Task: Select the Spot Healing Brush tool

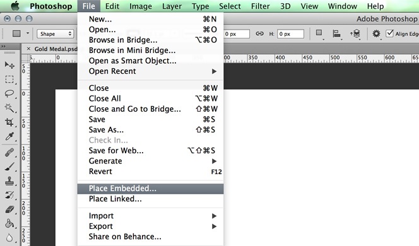Action: click(9, 153)
